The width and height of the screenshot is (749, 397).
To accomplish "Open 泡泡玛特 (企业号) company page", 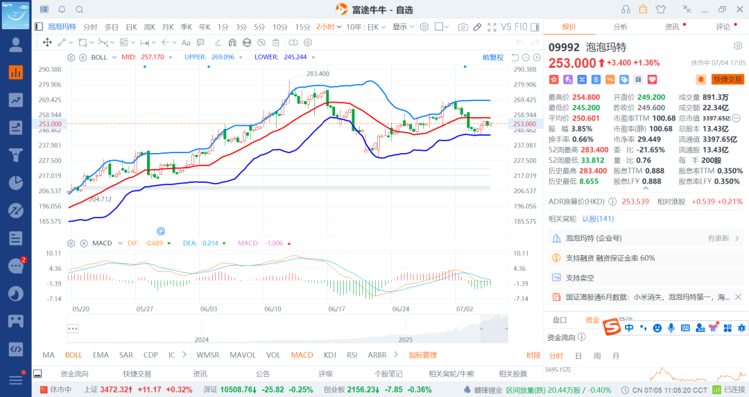I will click(646, 238).
